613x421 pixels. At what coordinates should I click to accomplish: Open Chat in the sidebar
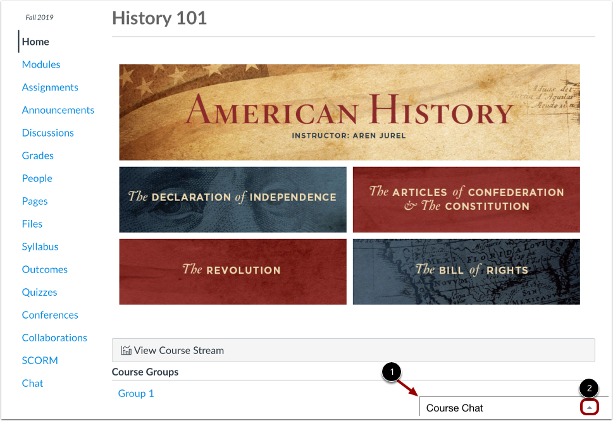[x=32, y=383]
